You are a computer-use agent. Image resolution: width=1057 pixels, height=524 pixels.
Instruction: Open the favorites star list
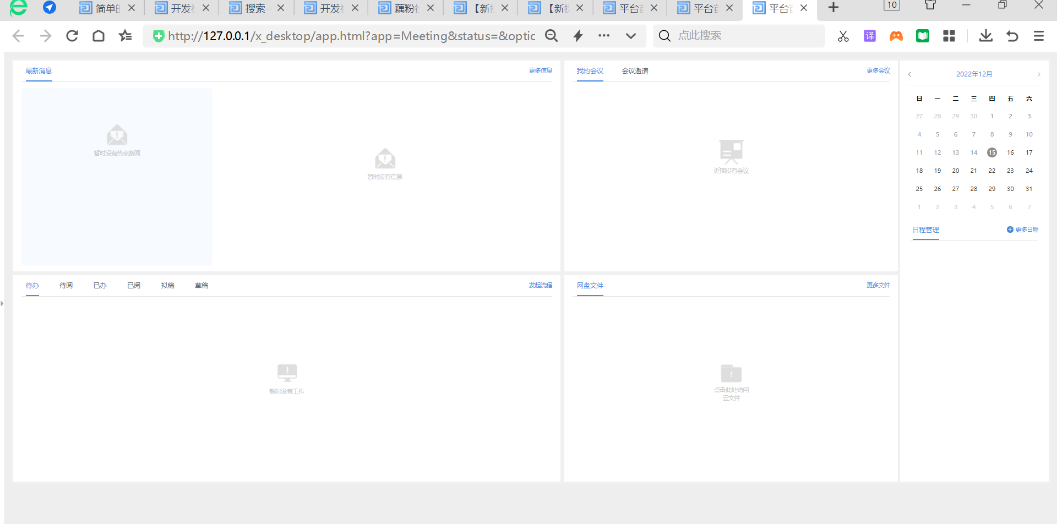(126, 36)
